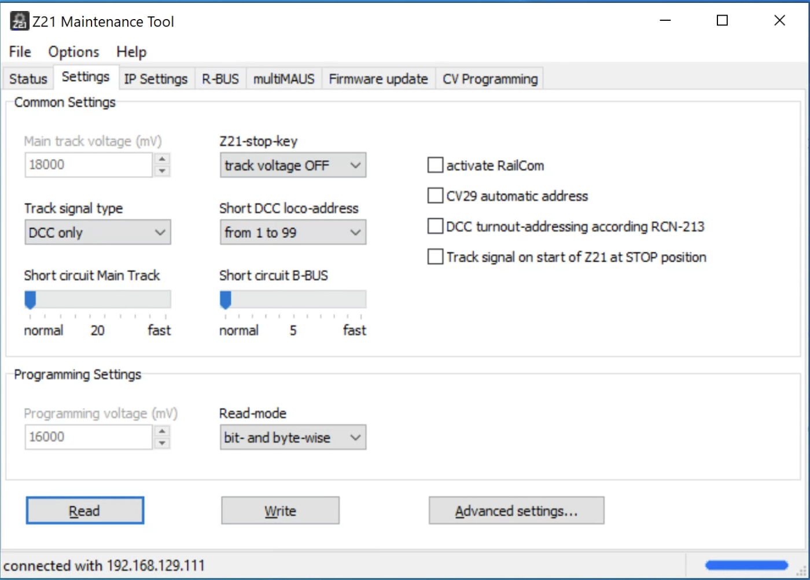Switch to the IP Settings tab
Screen dimensions: 810x580
[x=156, y=79]
